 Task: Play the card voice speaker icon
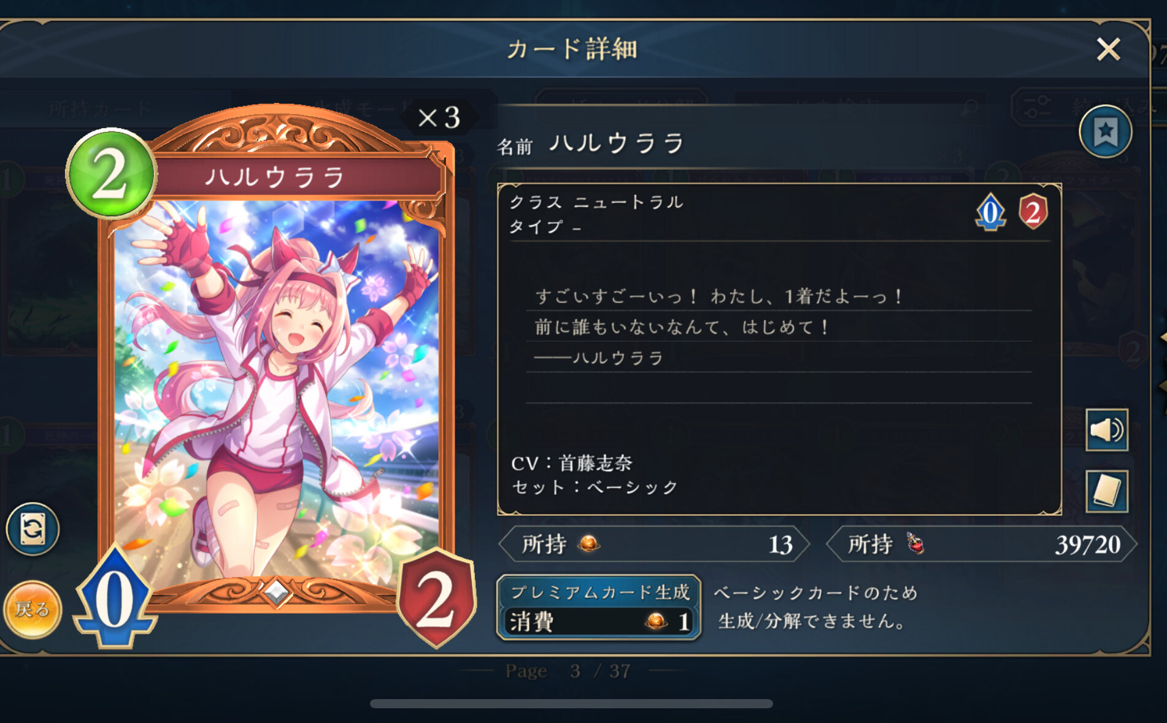pyautogui.click(x=1107, y=430)
